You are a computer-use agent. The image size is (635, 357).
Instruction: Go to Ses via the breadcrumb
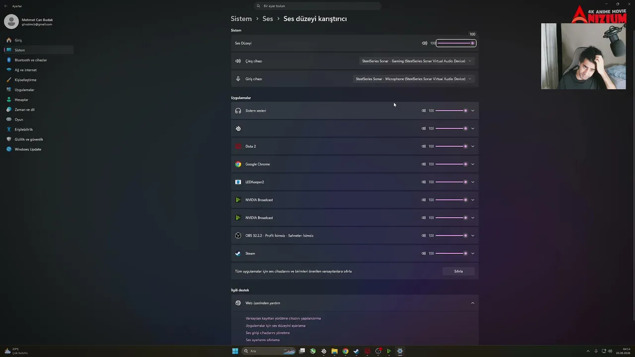click(x=267, y=19)
